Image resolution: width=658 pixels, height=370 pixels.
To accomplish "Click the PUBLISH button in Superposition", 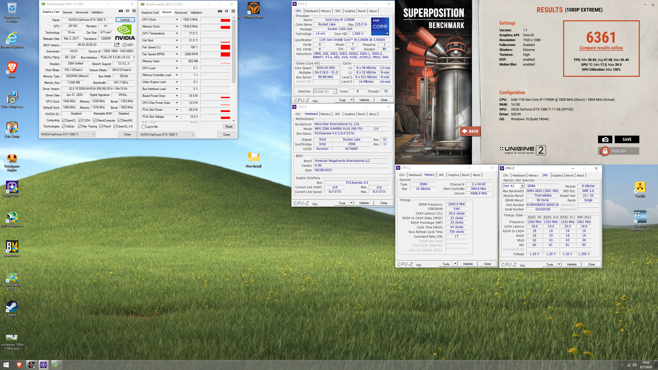I will [618, 151].
